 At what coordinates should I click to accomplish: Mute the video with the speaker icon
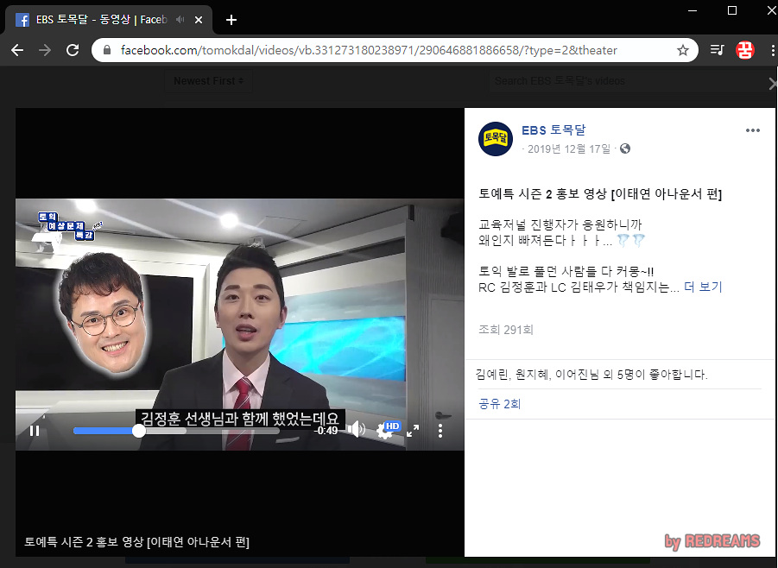point(357,430)
